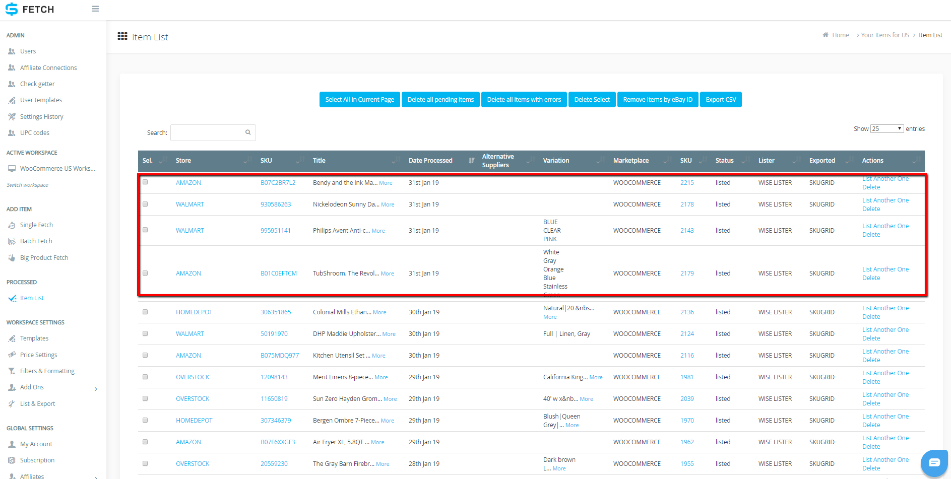
Task: Click the Batch Fetch icon
Action: point(12,241)
